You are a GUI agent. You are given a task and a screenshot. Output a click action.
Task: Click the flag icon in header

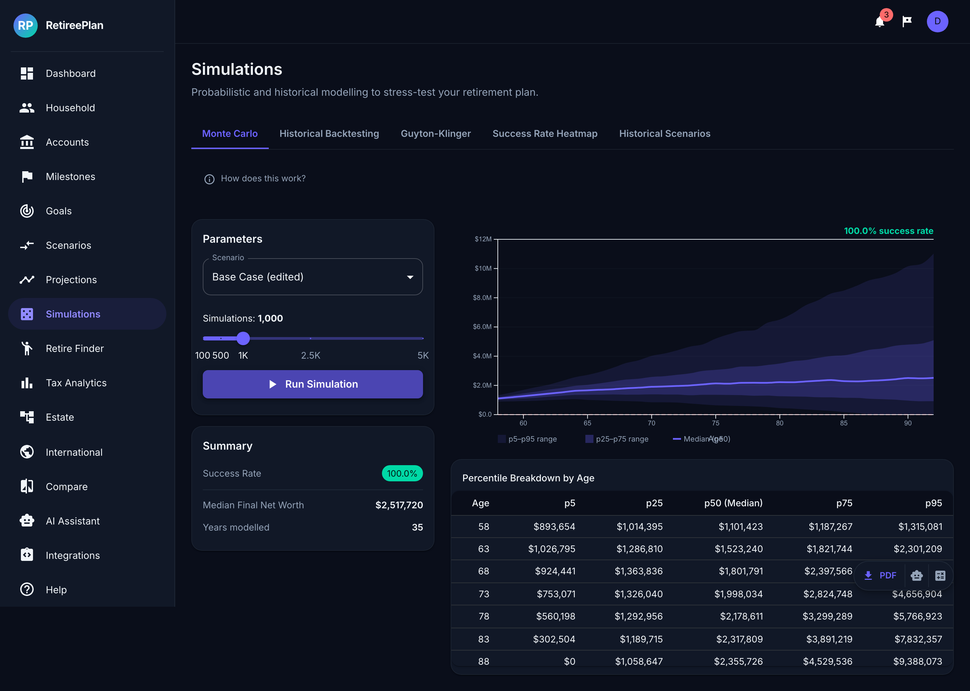(907, 22)
